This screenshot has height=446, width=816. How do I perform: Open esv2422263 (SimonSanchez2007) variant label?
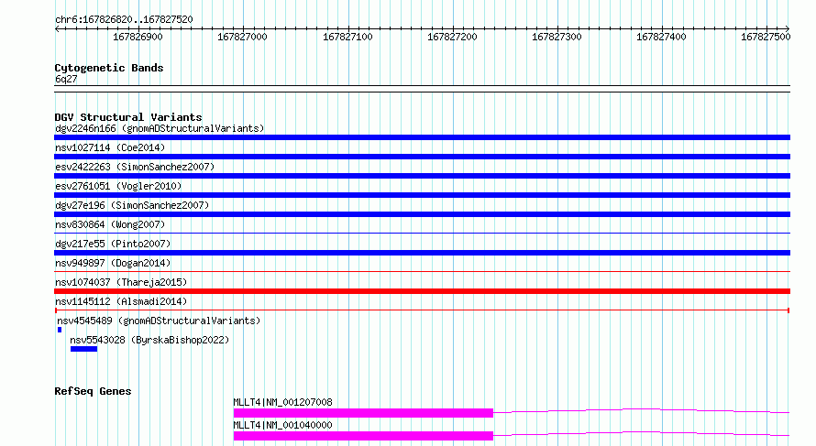(135, 167)
